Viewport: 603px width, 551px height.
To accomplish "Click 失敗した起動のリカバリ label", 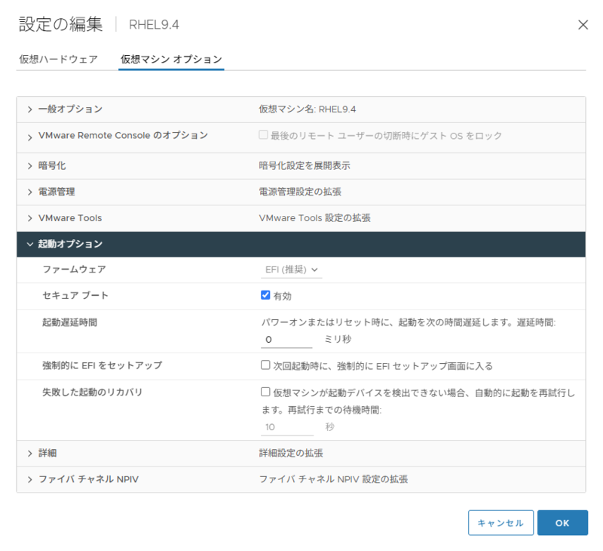I will click(92, 392).
